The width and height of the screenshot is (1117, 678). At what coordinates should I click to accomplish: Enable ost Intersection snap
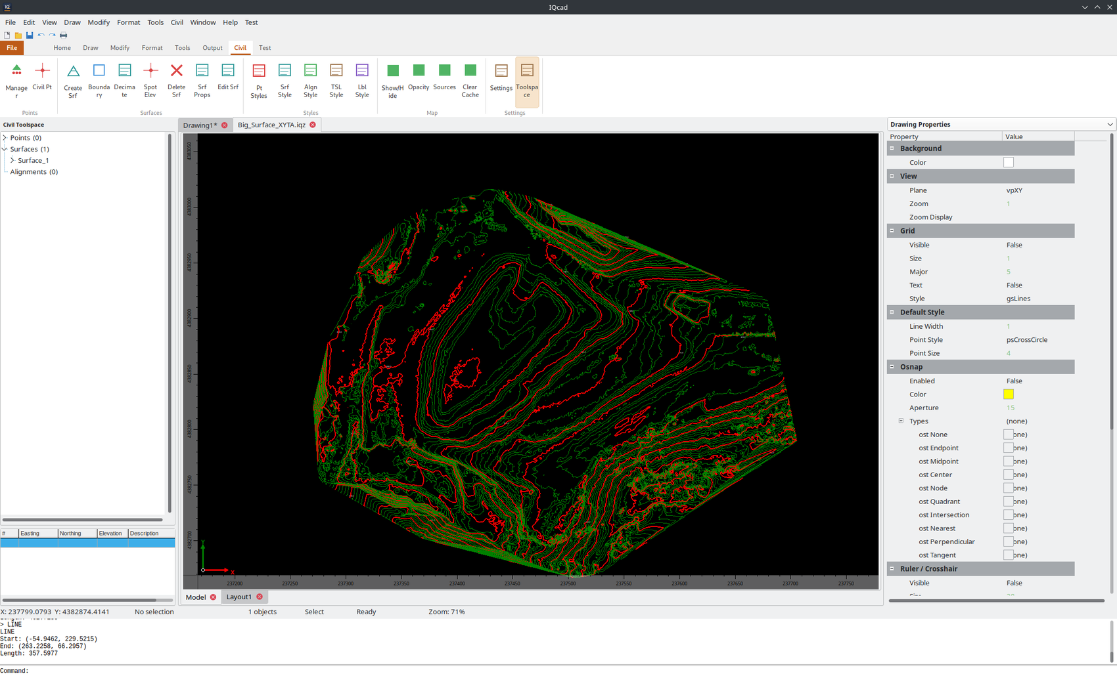click(x=1008, y=515)
